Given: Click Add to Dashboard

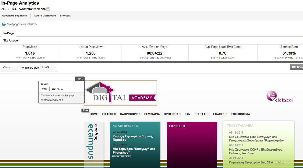Looking at the screenshot, I should coord(45,16).
